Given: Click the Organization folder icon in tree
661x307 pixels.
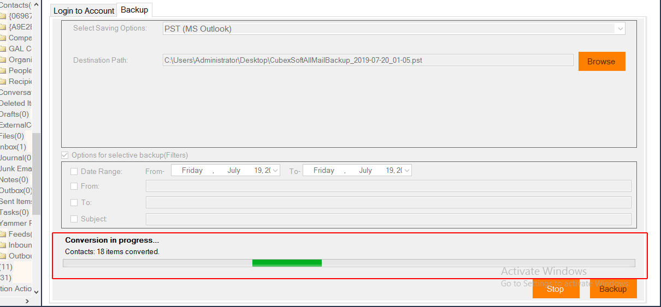Looking at the screenshot, I should (x=3, y=60).
